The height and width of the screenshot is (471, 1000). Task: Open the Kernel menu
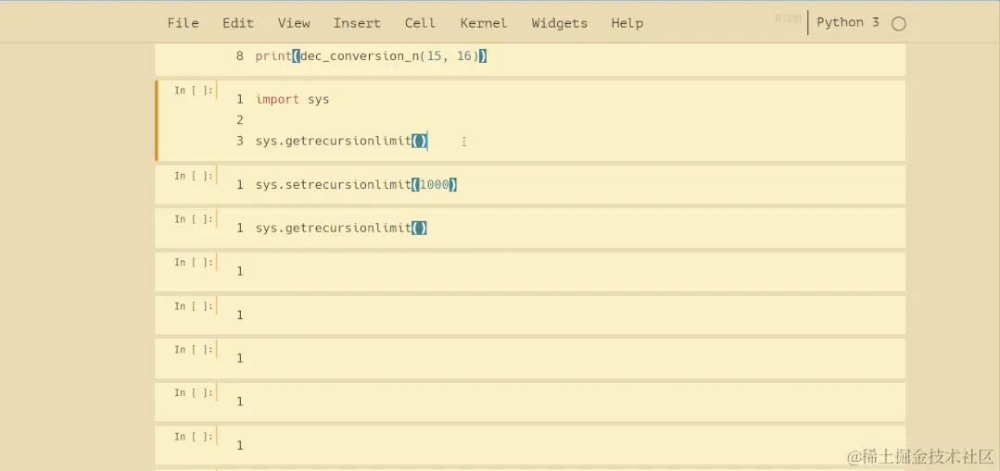point(484,23)
